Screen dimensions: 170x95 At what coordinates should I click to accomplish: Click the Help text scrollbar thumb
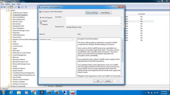(x=122, y=51)
